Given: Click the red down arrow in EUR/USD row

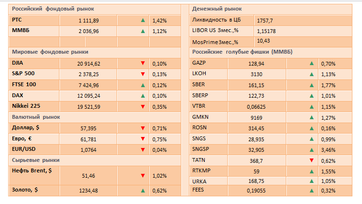Looking at the screenshot, I should click(x=142, y=149).
